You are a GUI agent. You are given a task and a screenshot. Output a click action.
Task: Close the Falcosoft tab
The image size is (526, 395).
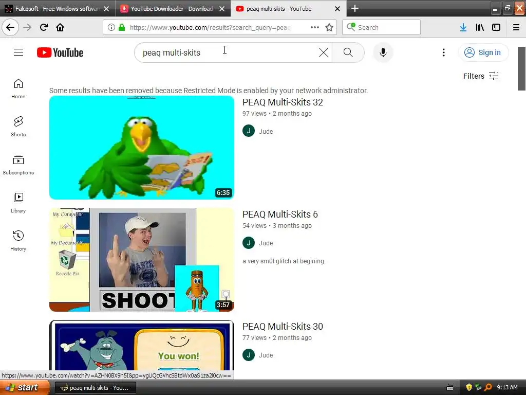tap(106, 9)
